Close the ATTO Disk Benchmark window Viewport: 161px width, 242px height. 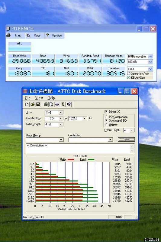134,91
